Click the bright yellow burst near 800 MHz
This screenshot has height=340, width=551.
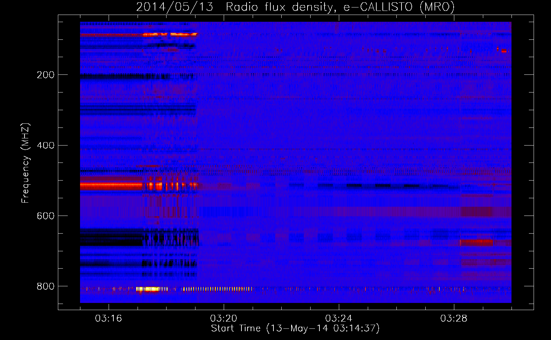click(x=147, y=289)
